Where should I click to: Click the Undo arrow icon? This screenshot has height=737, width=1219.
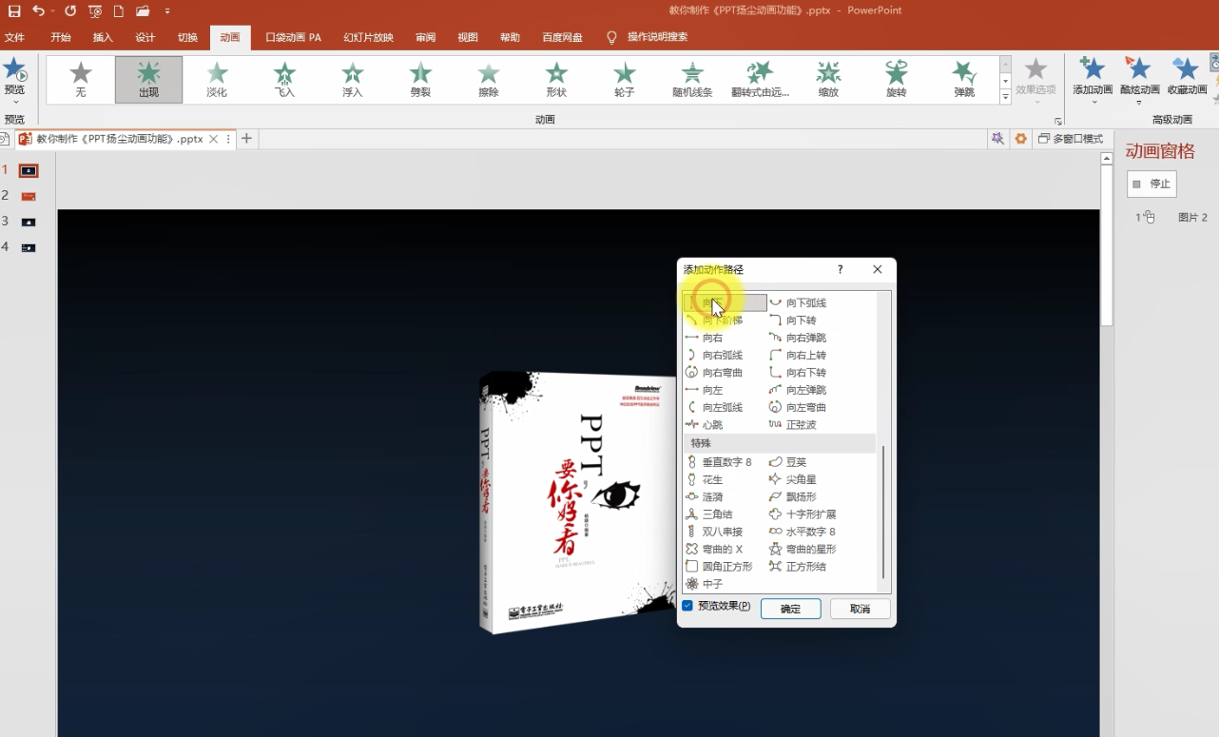(38, 11)
